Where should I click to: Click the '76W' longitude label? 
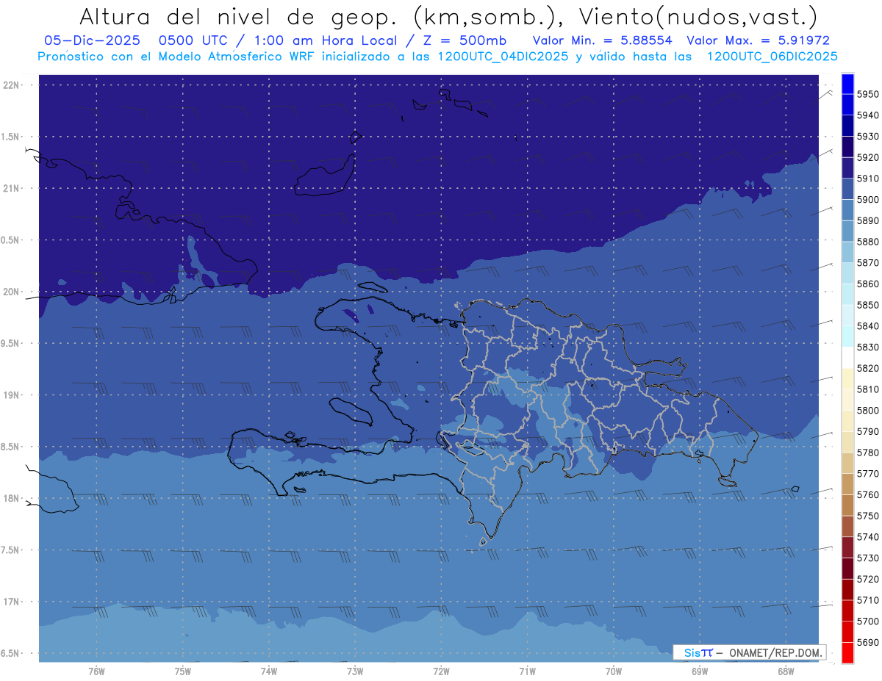(x=96, y=671)
